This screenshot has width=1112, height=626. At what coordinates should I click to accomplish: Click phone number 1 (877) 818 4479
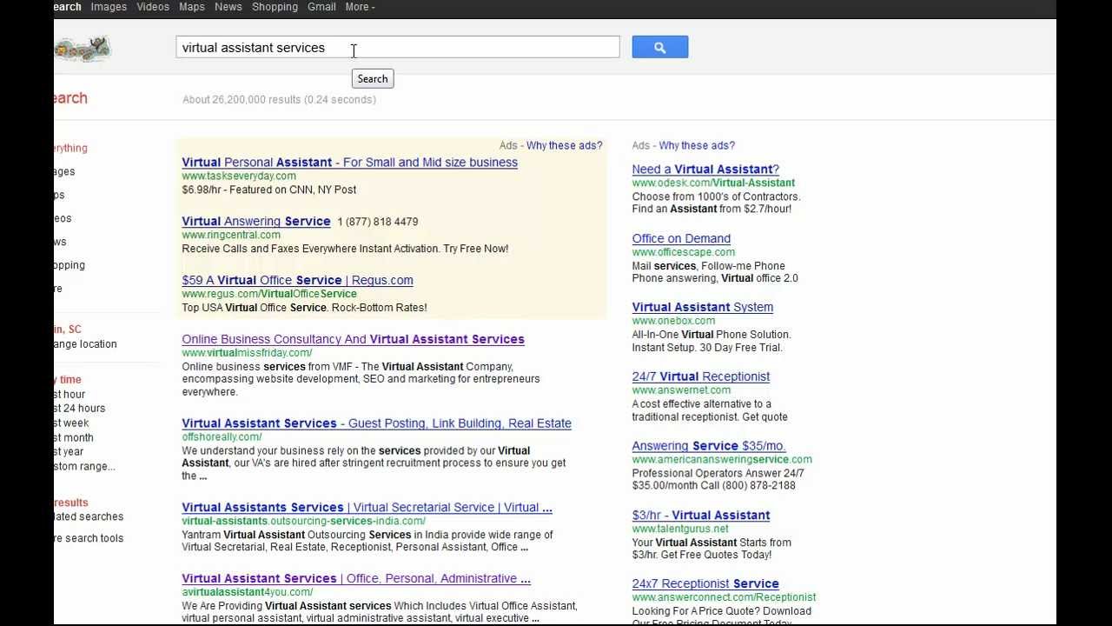(x=378, y=222)
